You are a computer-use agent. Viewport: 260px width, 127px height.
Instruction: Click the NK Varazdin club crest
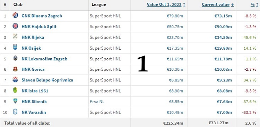tap(15, 112)
